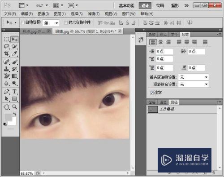Switch to 设计 workspace

(x=145, y=6)
